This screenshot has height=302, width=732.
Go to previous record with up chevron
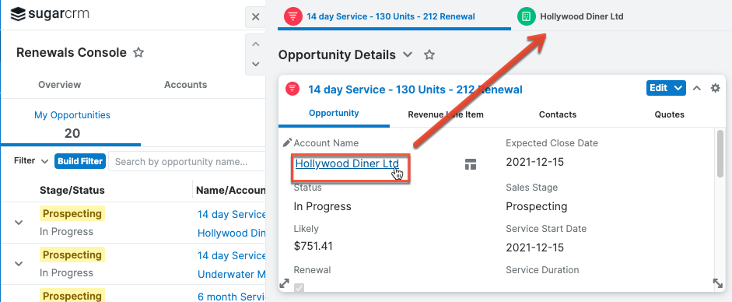click(x=255, y=44)
